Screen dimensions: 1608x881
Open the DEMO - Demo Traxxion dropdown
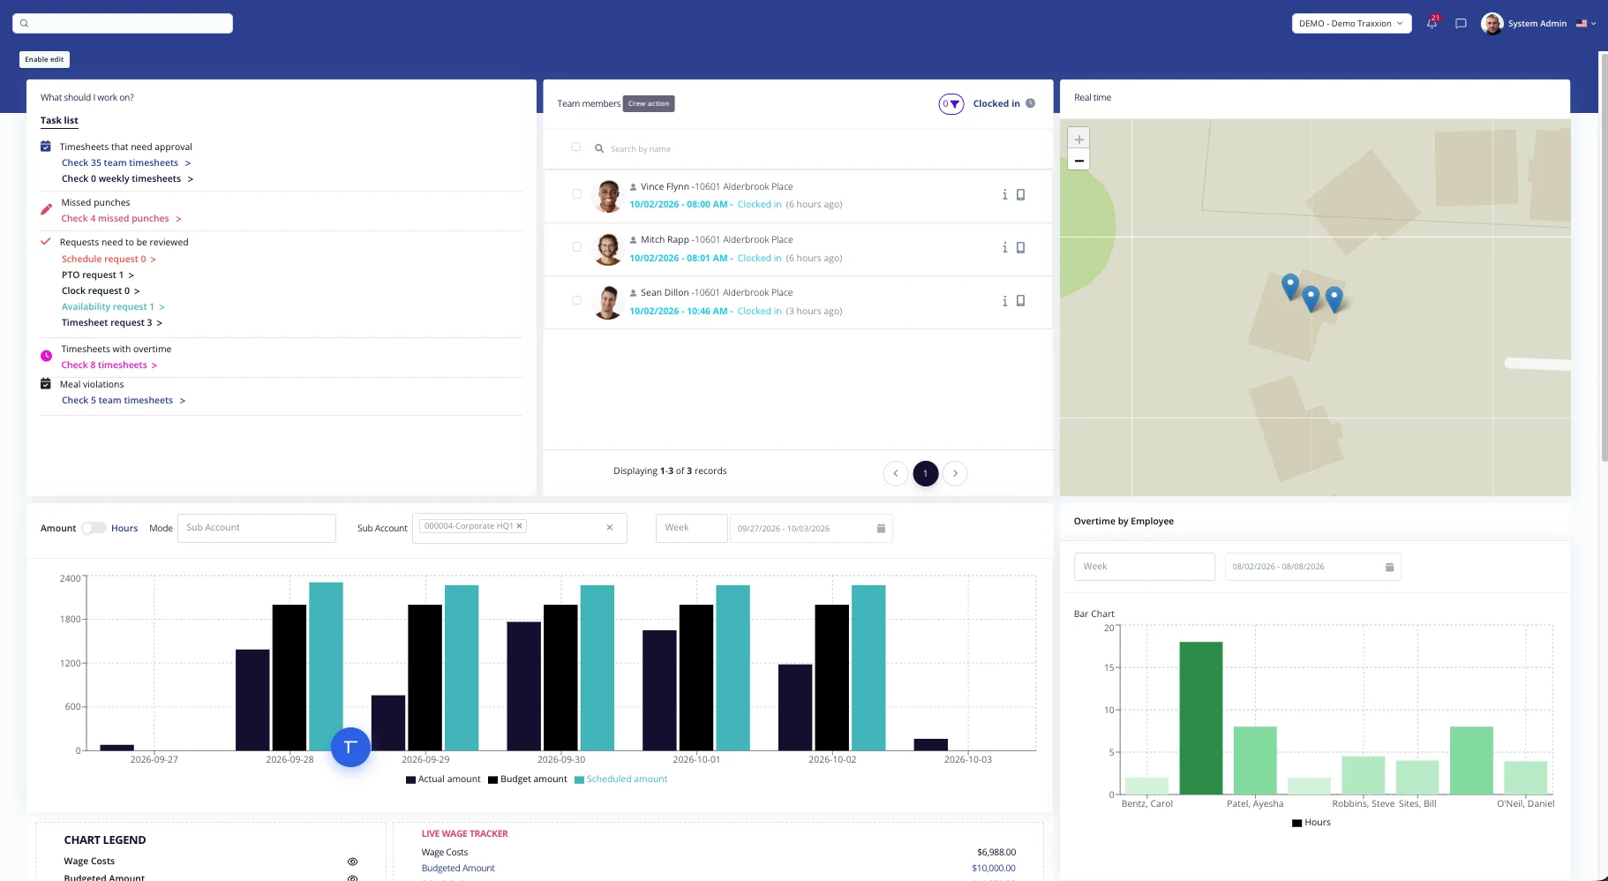coord(1351,24)
